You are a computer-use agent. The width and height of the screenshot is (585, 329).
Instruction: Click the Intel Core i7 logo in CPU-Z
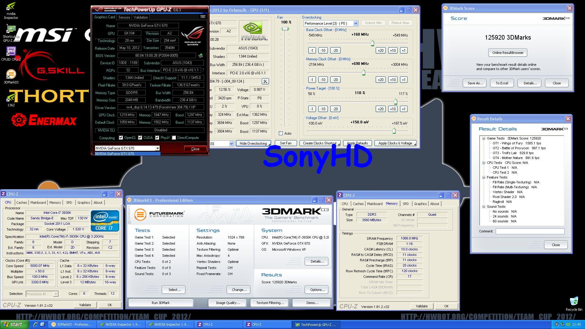tap(105, 221)
